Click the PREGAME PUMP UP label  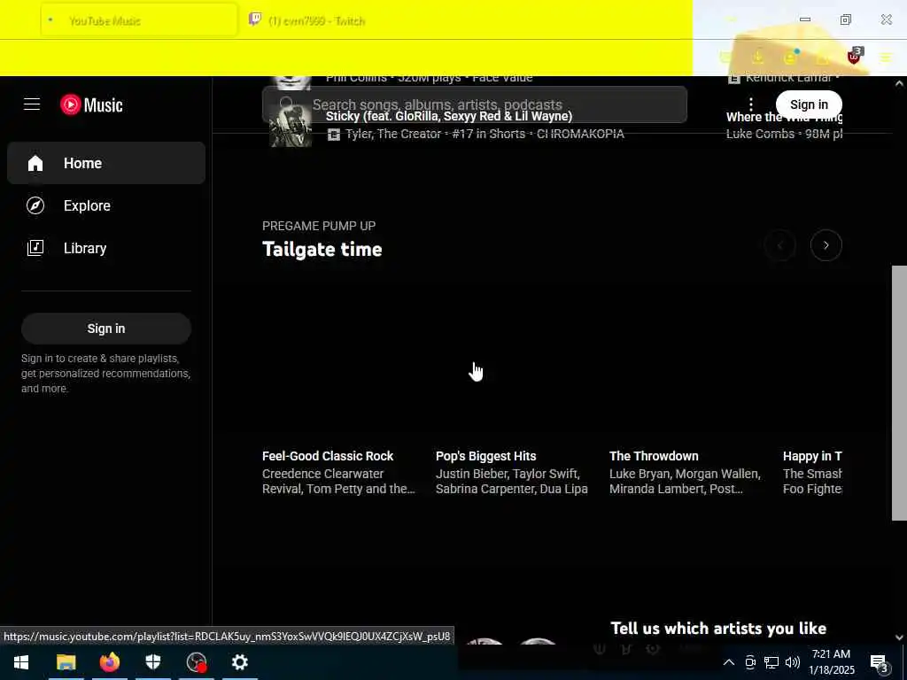point(319,226)
